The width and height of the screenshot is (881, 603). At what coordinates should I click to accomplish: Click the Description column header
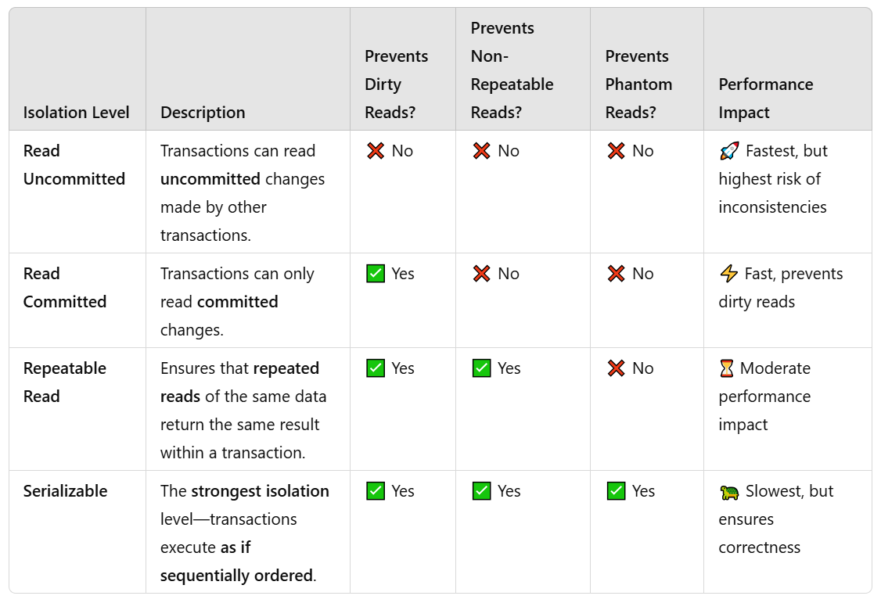(203, 113)
